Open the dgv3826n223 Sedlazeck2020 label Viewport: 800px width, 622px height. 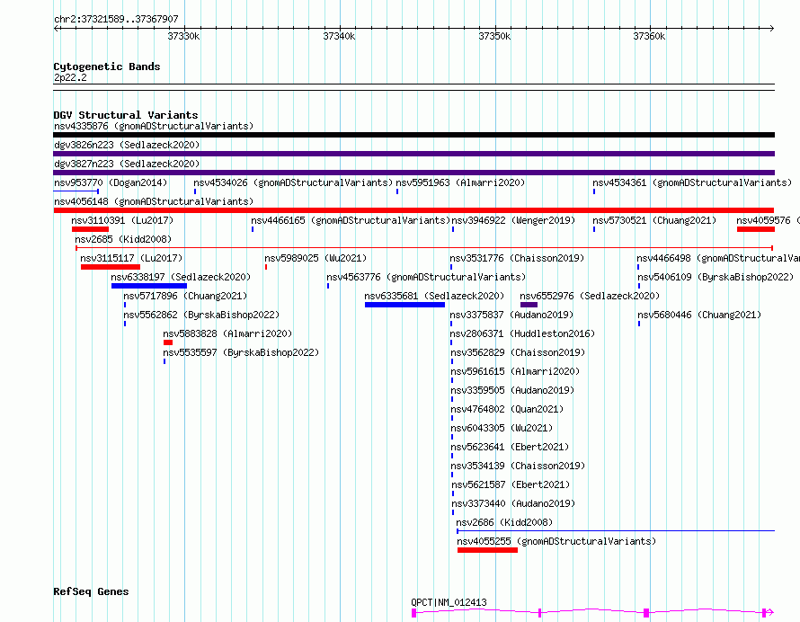[127, 145]
